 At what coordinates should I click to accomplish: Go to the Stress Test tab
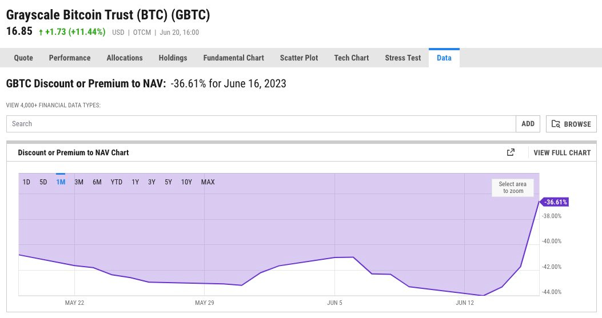402,58
